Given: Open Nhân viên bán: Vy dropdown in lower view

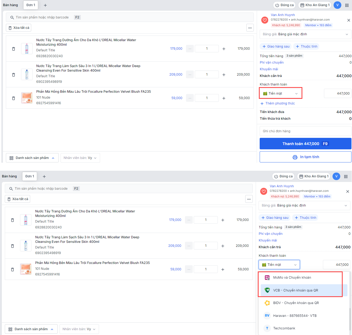Looking at the screenshot, I should pos(79,329).
